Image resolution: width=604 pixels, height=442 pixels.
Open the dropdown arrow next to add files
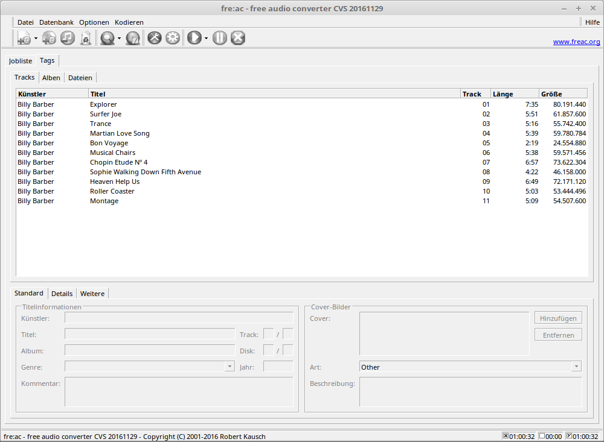(x=36, y=39)
